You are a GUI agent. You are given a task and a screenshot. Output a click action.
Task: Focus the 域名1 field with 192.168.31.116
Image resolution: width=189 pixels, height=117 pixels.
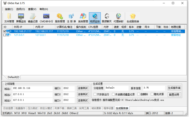click(x=33, y=88)
